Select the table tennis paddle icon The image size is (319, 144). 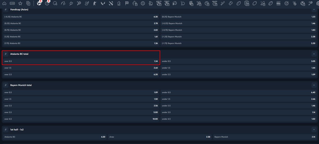coord(183,3)
